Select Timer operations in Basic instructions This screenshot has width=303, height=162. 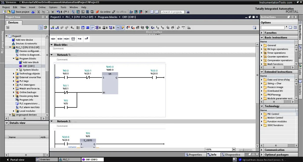click(276, 53)
